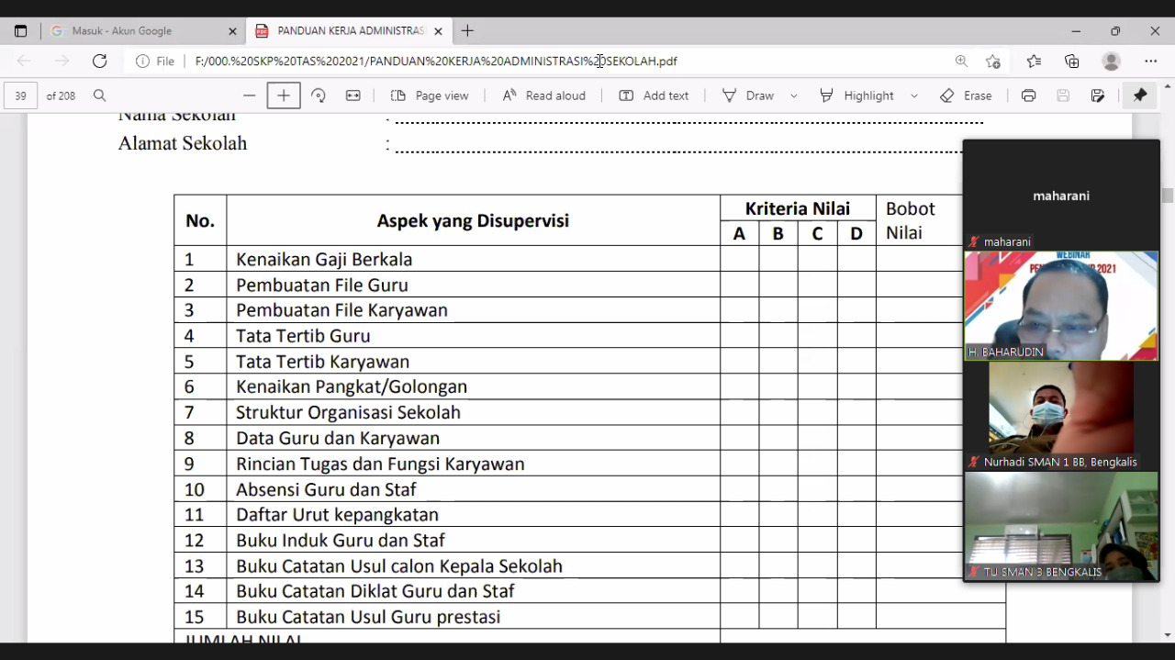The width and height of the screenshot is (1175, 660).
Task: Rotate the PDF page
Action: [319, 95]
